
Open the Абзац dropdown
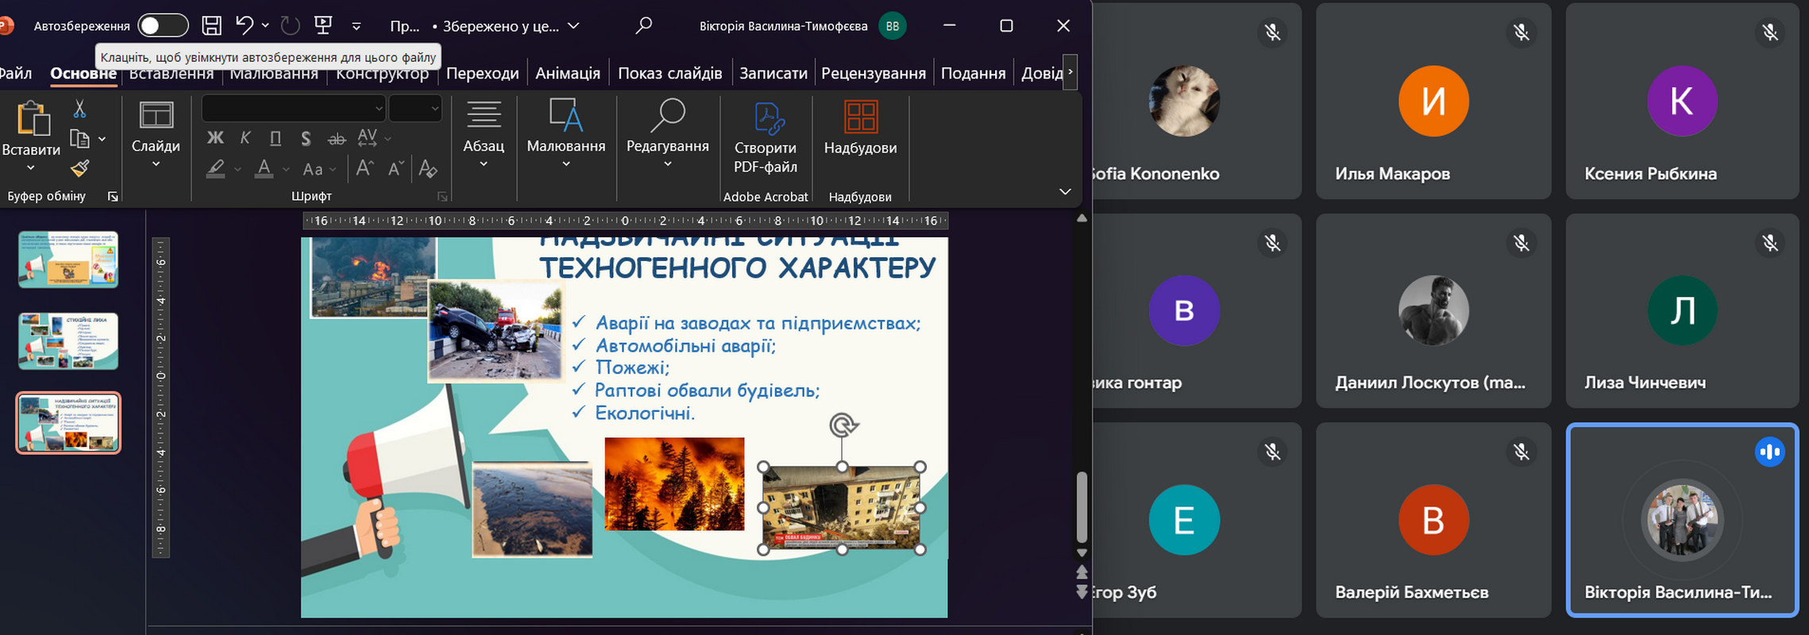click(484, 133)
